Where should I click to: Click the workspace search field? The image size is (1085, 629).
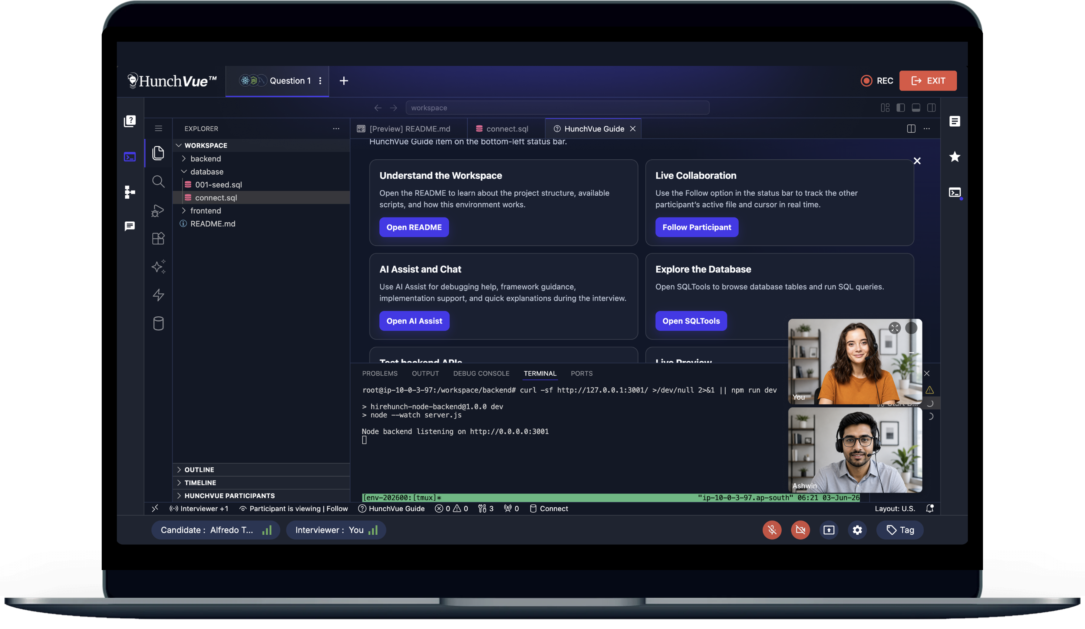pos(557,108)
